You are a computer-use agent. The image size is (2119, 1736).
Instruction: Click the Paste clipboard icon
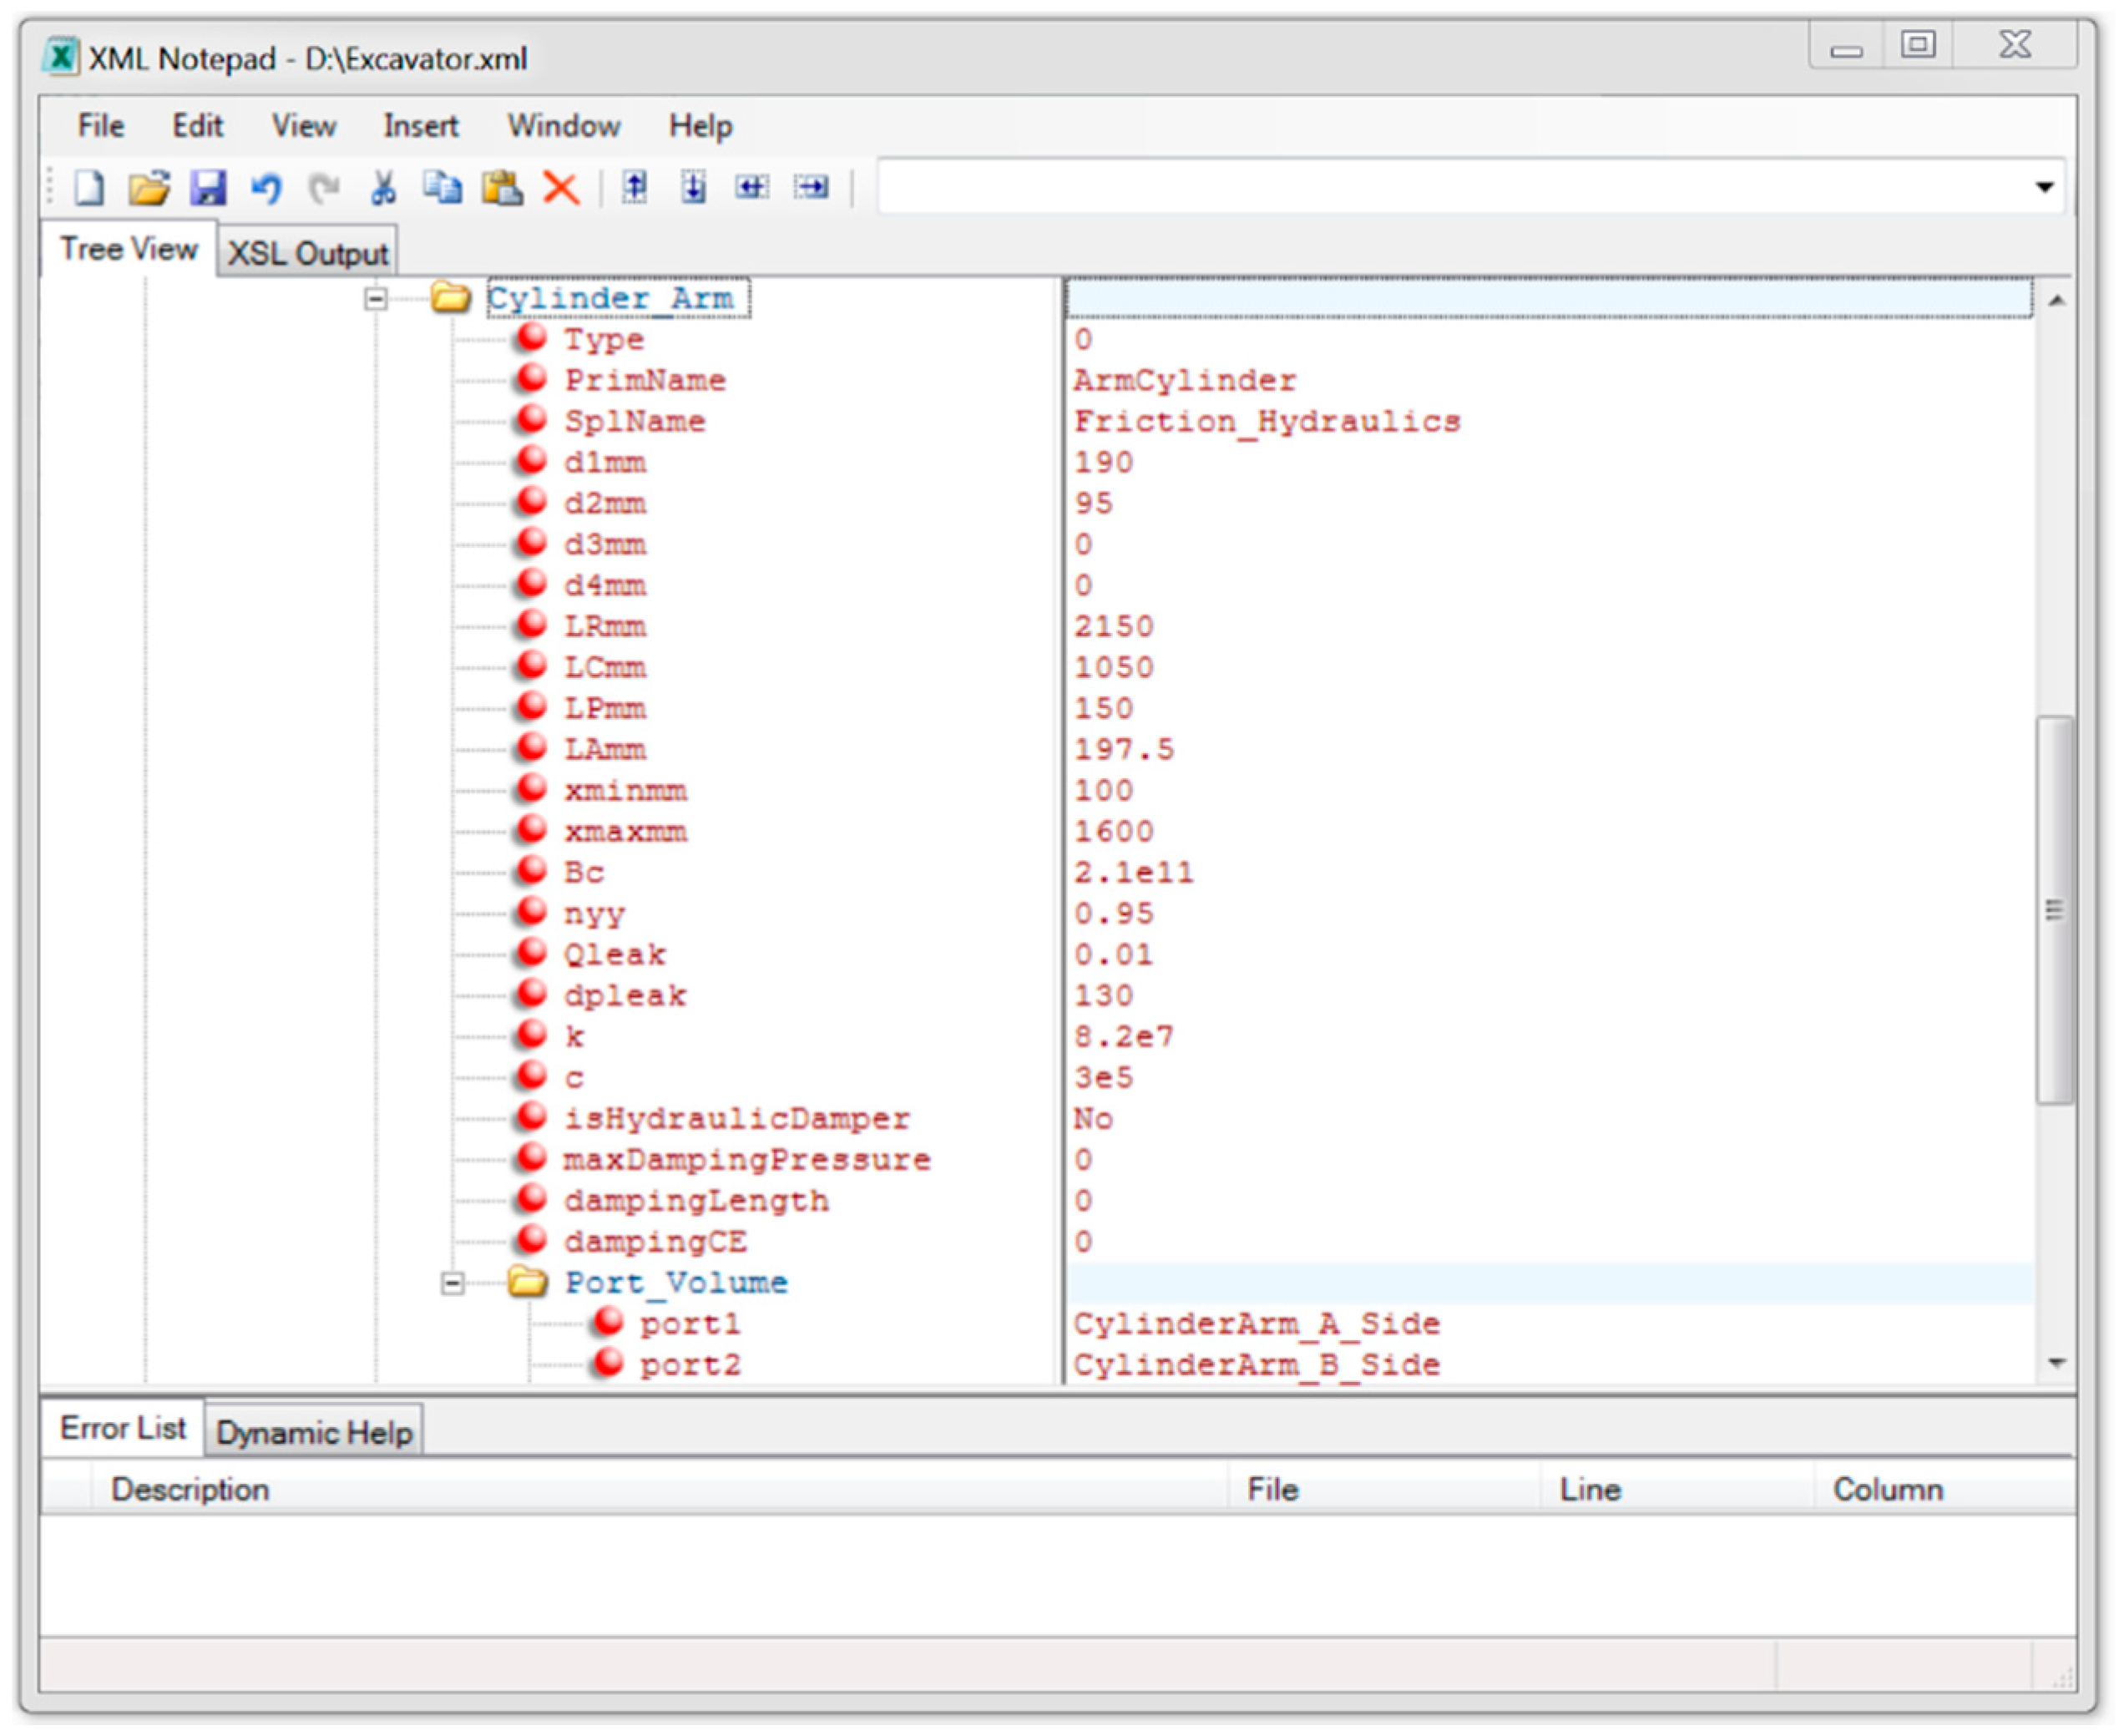tap(502, 187)
